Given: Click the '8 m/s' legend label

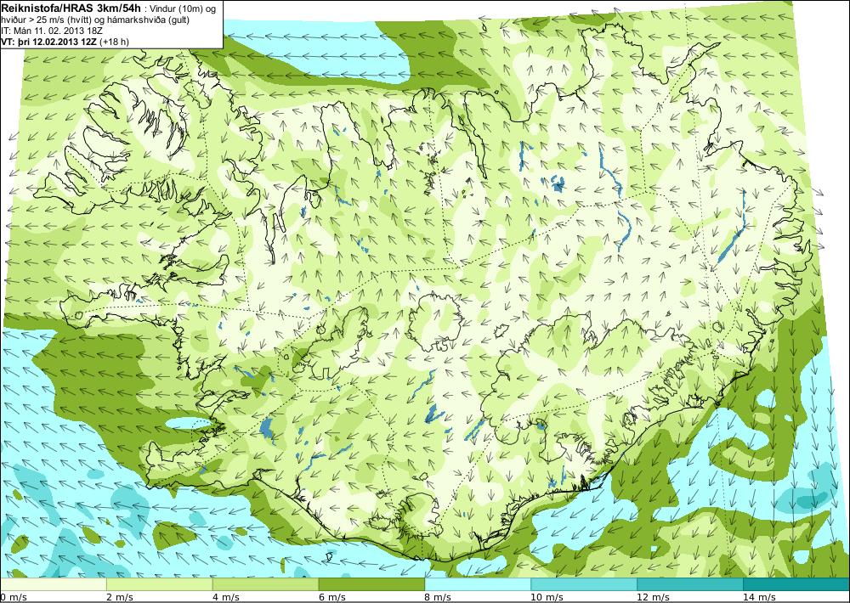Looking at the screenshot, I should [438, 597].
